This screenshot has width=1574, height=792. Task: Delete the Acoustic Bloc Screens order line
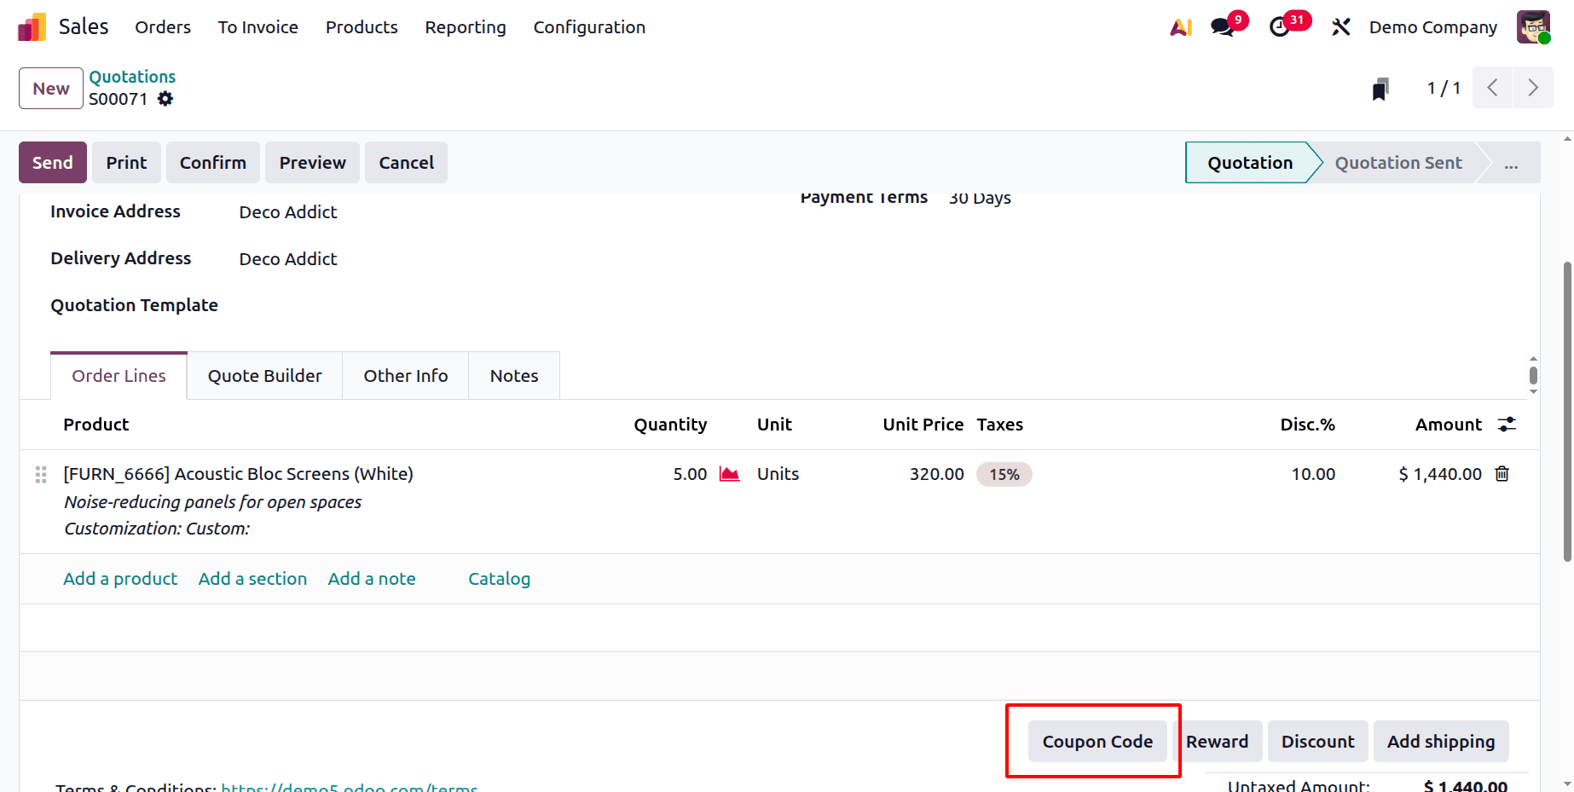1502,474
